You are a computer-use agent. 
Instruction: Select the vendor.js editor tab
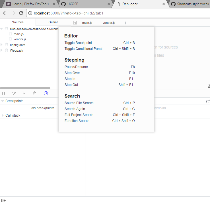[x=109, y=23]
